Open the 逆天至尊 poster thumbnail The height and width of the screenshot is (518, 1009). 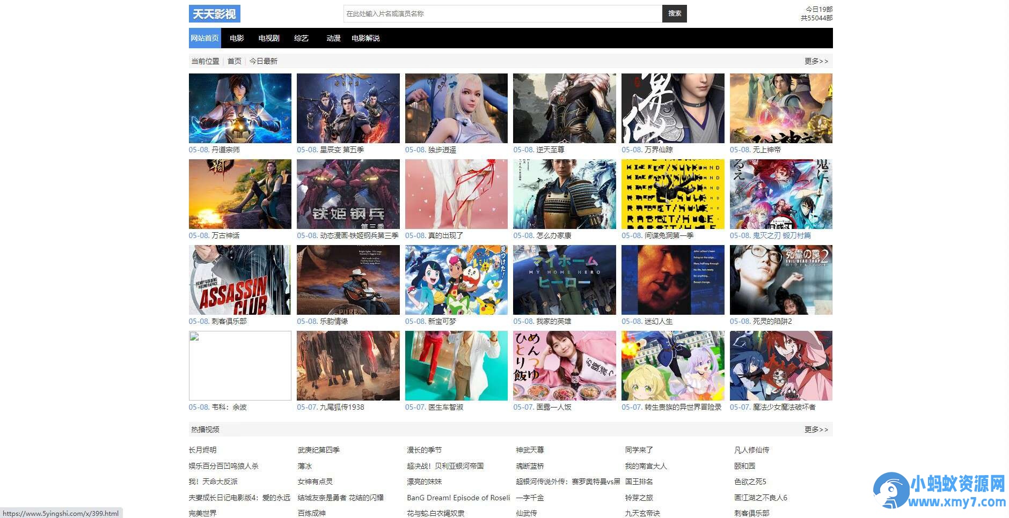click(x=565, y=108)
